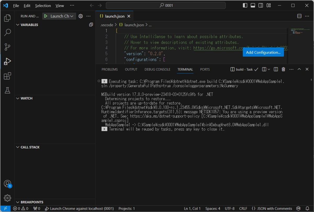Screen dimensions: 314x212
Task: Click errors and warnings status item
Action: 21,209
